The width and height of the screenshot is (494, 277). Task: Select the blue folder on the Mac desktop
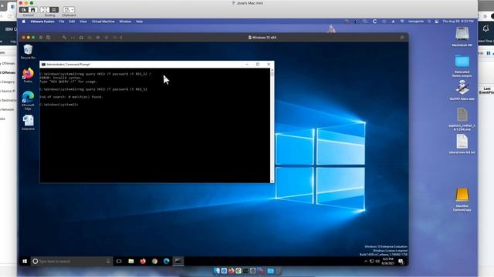point(462,65)
